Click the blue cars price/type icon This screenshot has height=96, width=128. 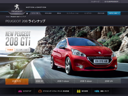(97, 91)
